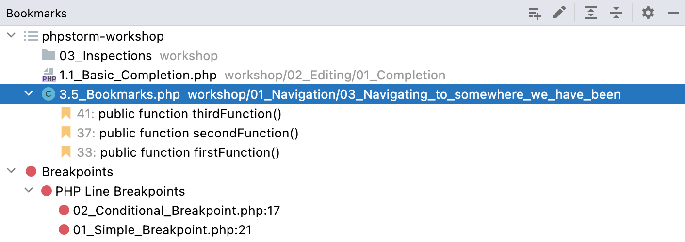The image size is (685, 242).
Task: Click the bookmark icon for secondFunction
Action: (66, 134)
